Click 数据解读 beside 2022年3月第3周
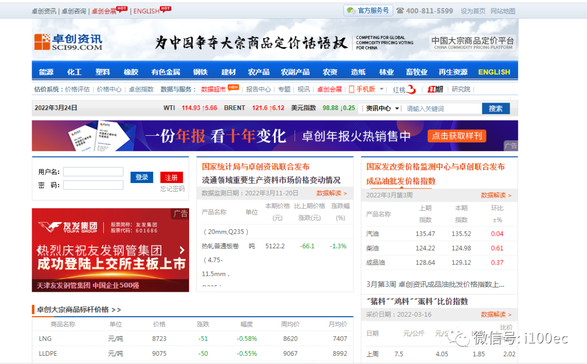 [496, 195]
